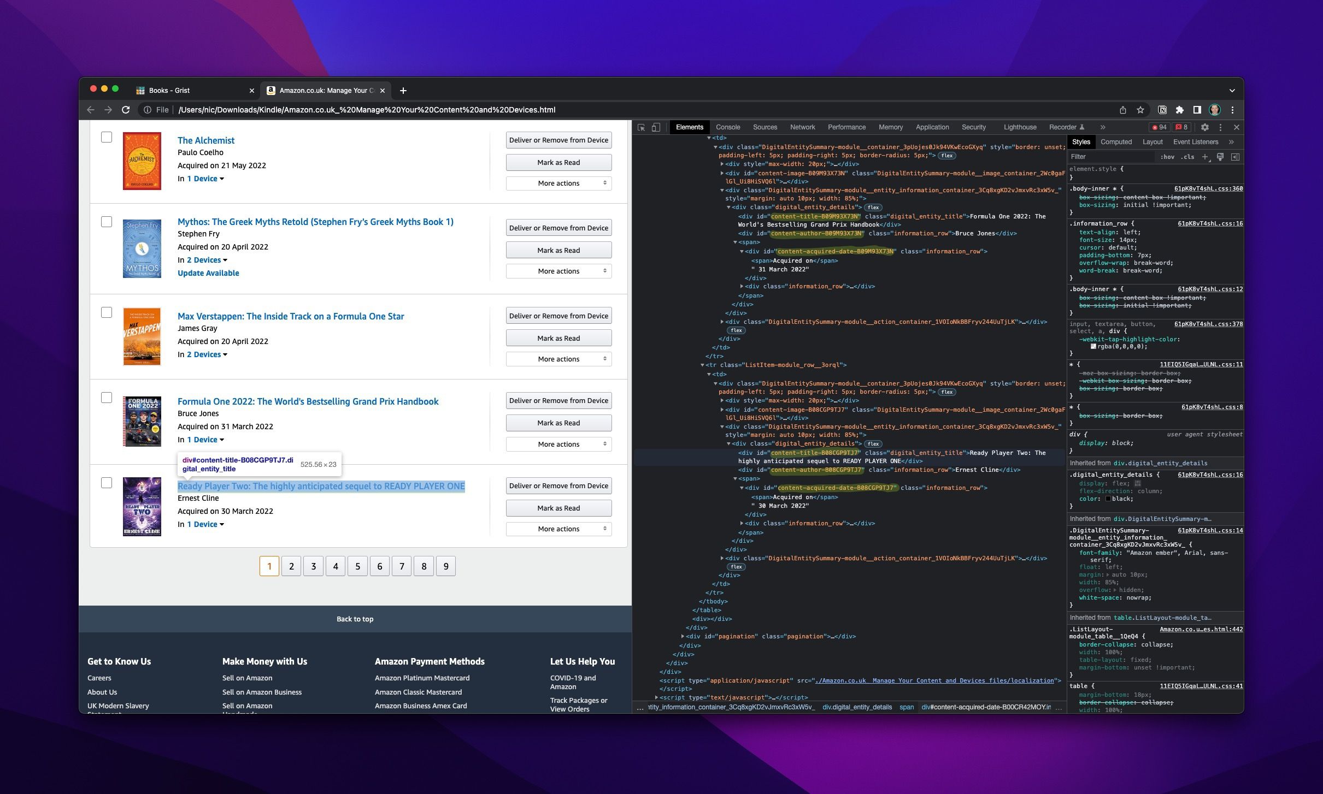Expand Ready Player Two '1 Device' dropdown

tap(205, 524)
